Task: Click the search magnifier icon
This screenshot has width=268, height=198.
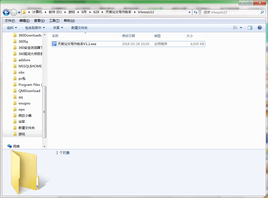Action: point(262,12)
